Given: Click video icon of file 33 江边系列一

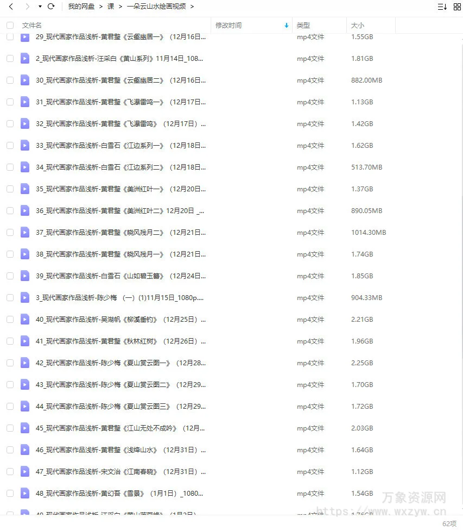Looking at the screenshot, I should click(25, 145).
